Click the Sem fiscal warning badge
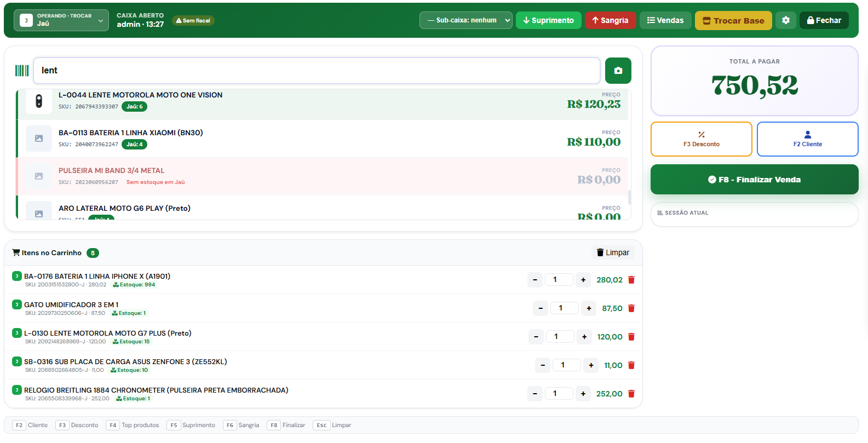The height and width of the screenshot is (443, 868). (193, 20)
